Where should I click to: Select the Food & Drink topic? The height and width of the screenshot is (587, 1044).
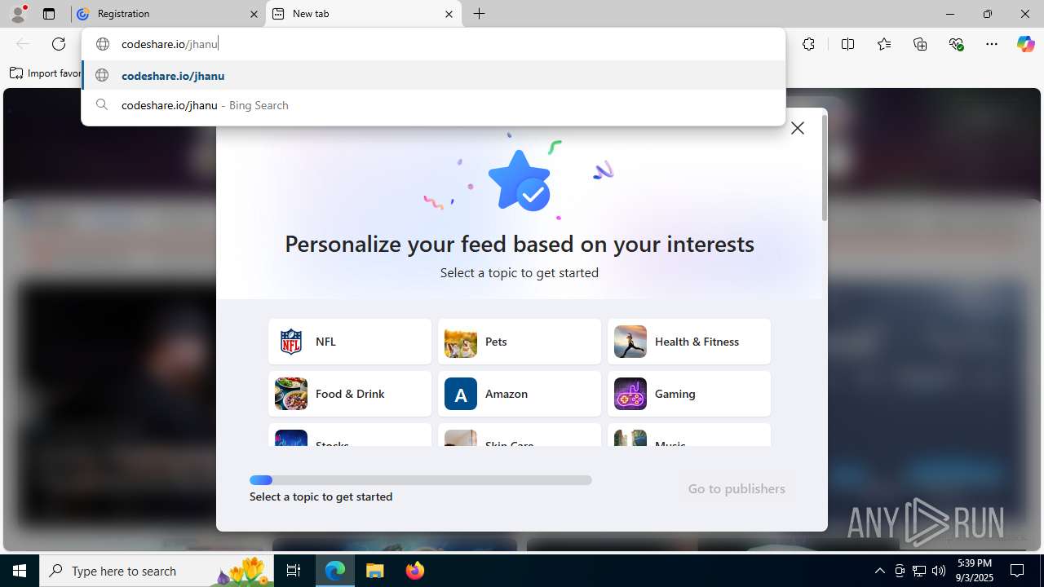click(x=350, y=394)
